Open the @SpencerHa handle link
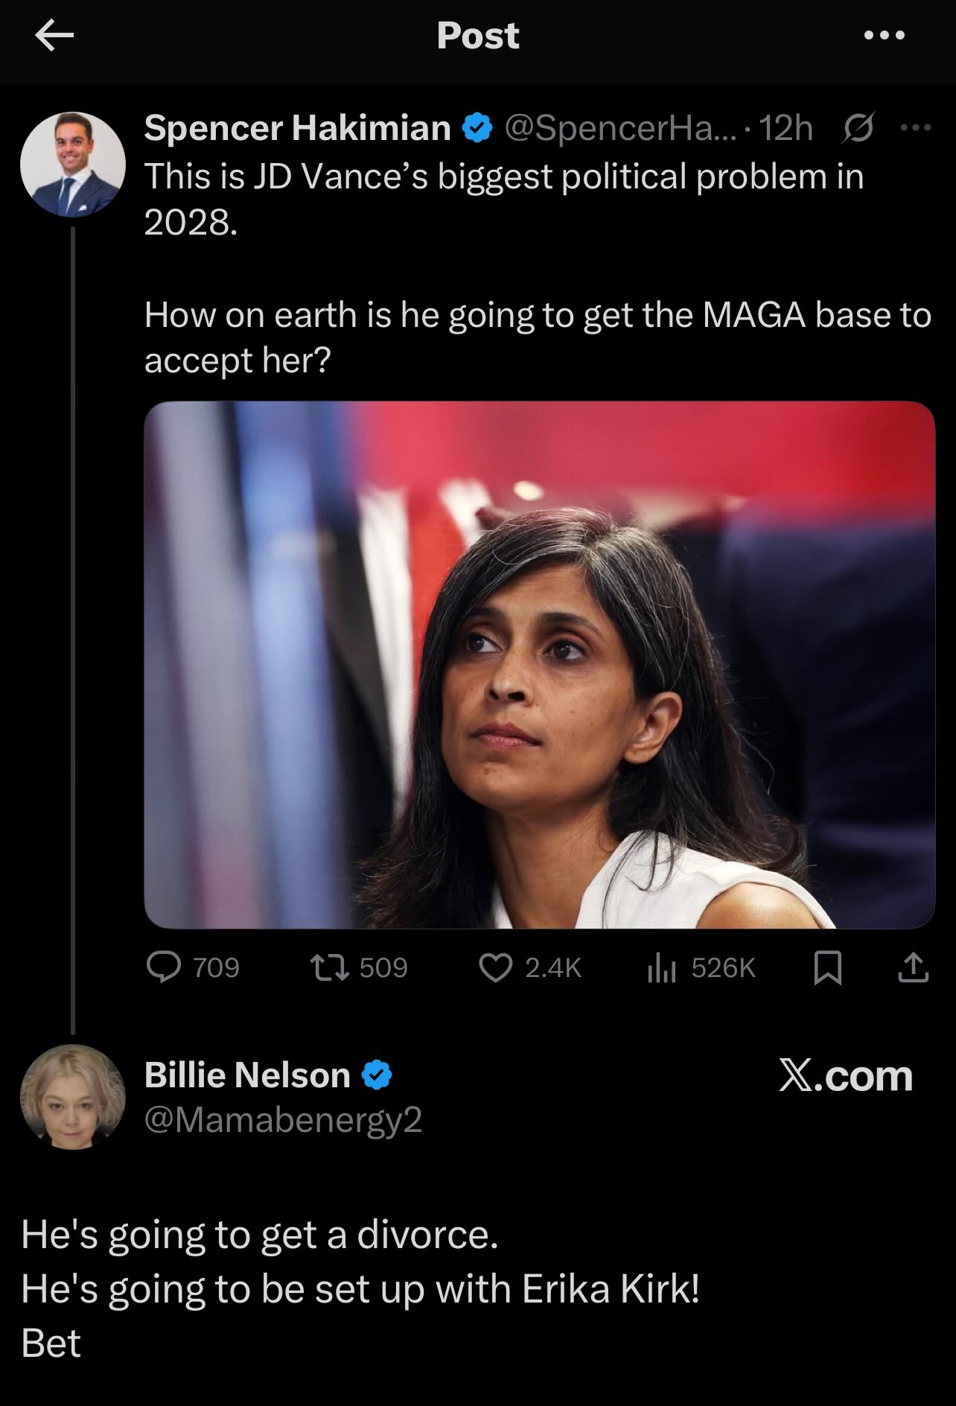Image resolution: width=956 pixels, height=1406 pixels. click(x=619, y=128)
